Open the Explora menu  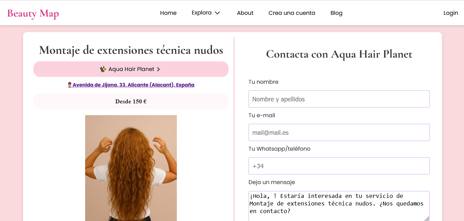pyautogui.click(x=206, y=13)
